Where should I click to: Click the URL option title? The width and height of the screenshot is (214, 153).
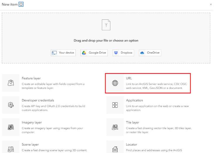pyautogui.click(x=129, y=78)
